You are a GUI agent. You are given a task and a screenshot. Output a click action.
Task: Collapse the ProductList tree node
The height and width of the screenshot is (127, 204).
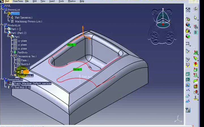pos(2,25)
